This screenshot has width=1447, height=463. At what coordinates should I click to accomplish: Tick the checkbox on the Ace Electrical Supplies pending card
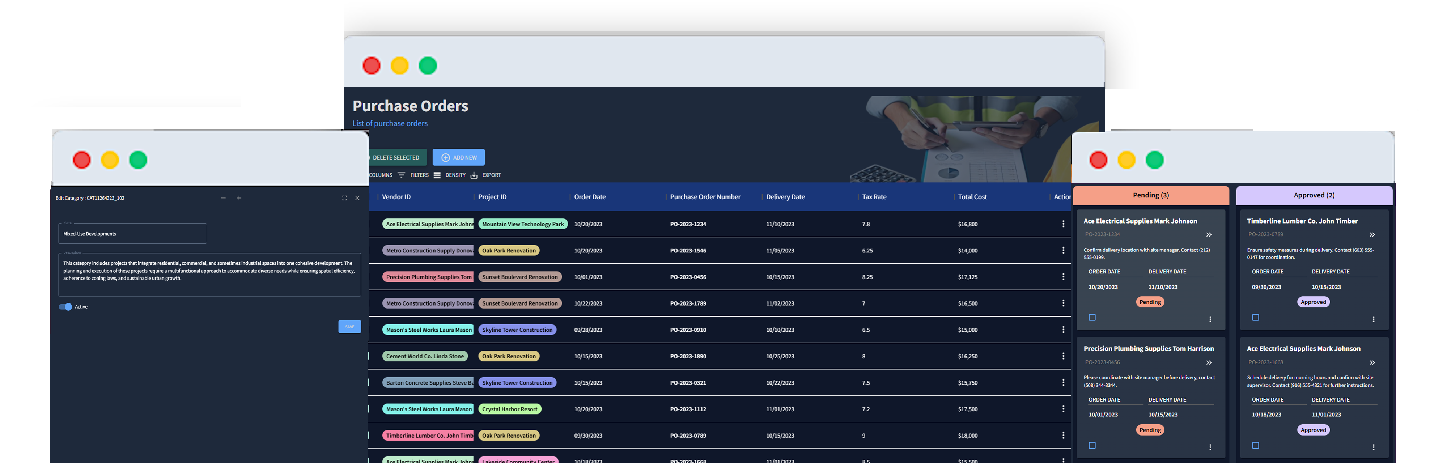[x=1092, y=318]
